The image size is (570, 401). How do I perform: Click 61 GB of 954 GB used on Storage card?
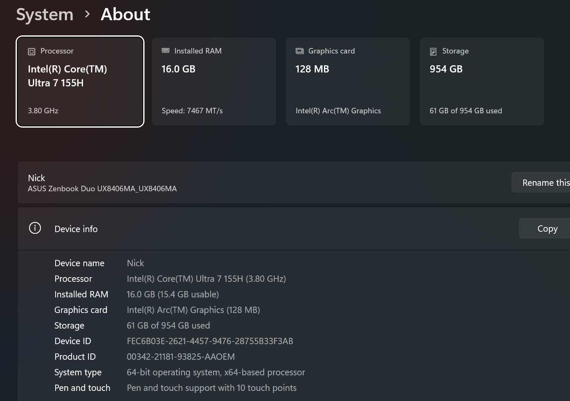point(466,111)
